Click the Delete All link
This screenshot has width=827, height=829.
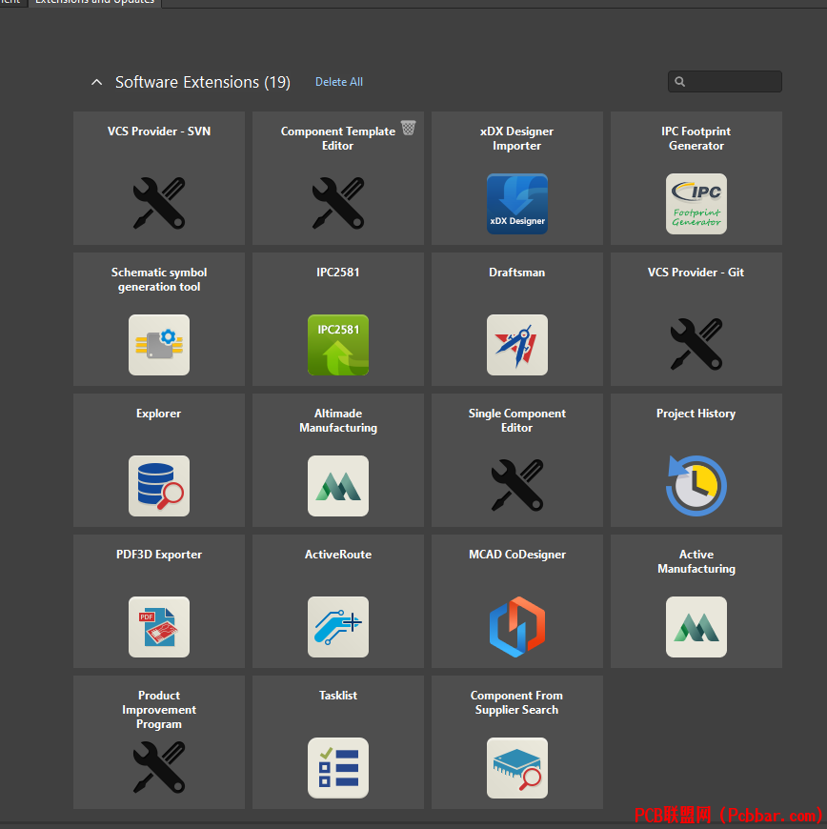tap(339, 82)
